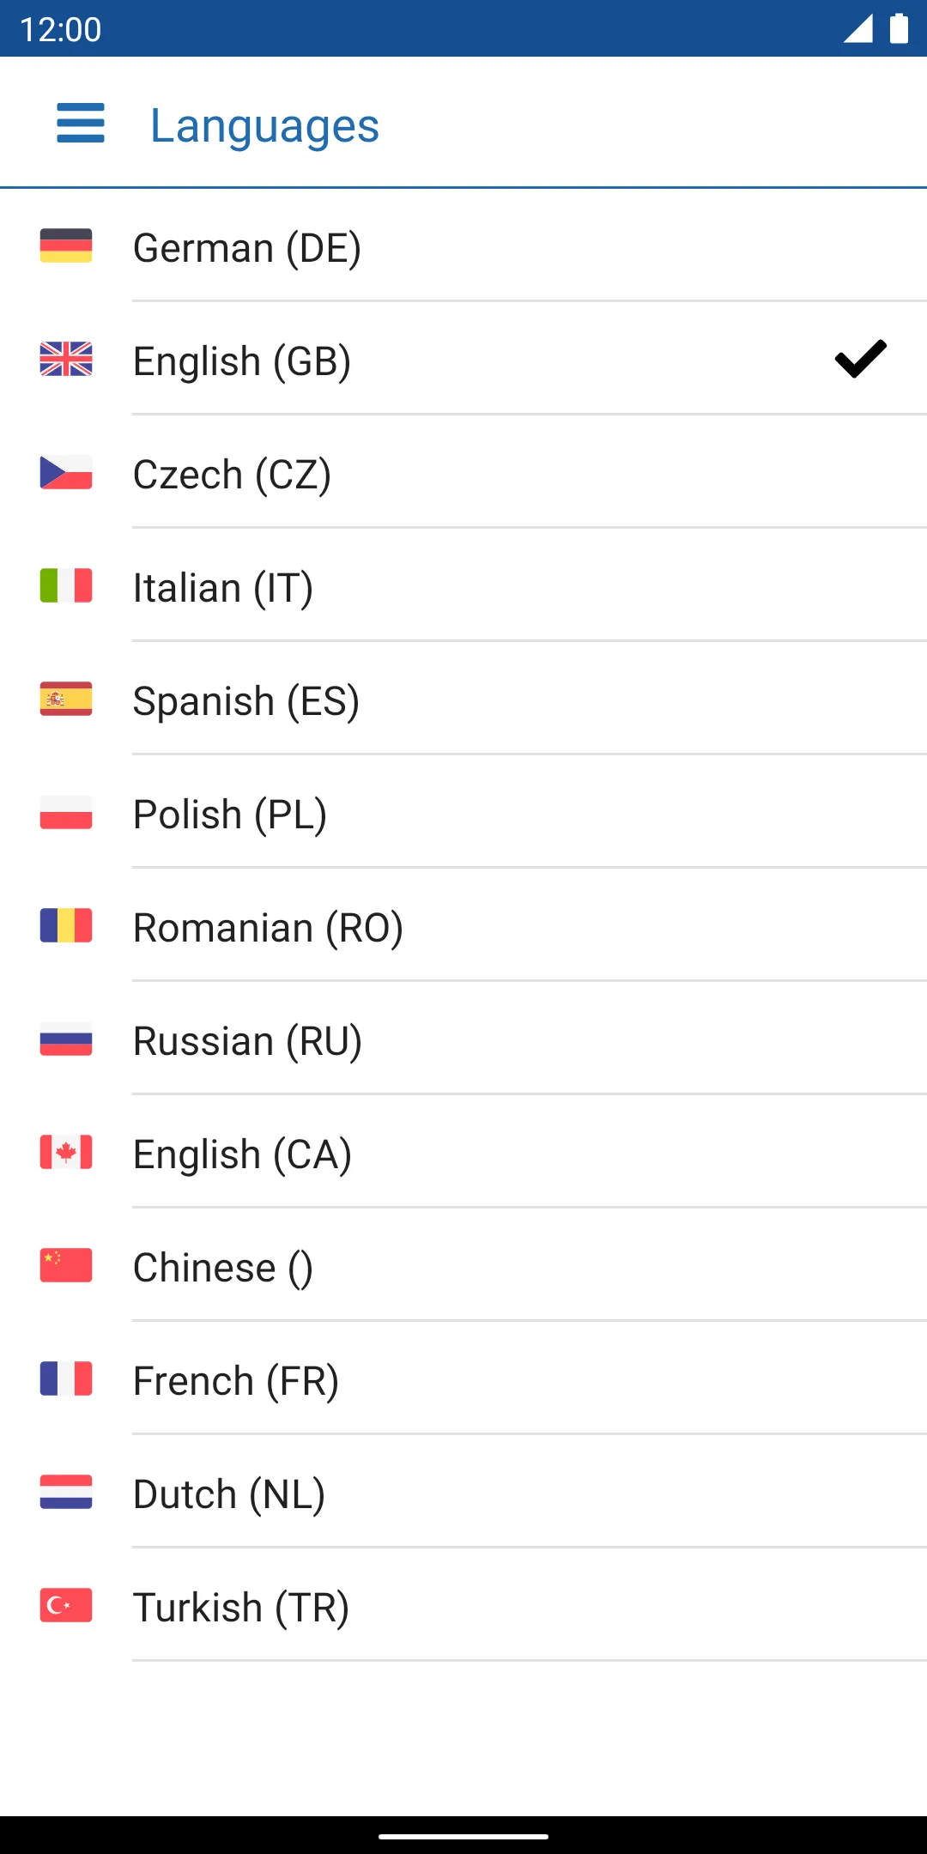Select Polish (PL) language
Viewport: 927px width, 1854px height.
tap(463, 813)
